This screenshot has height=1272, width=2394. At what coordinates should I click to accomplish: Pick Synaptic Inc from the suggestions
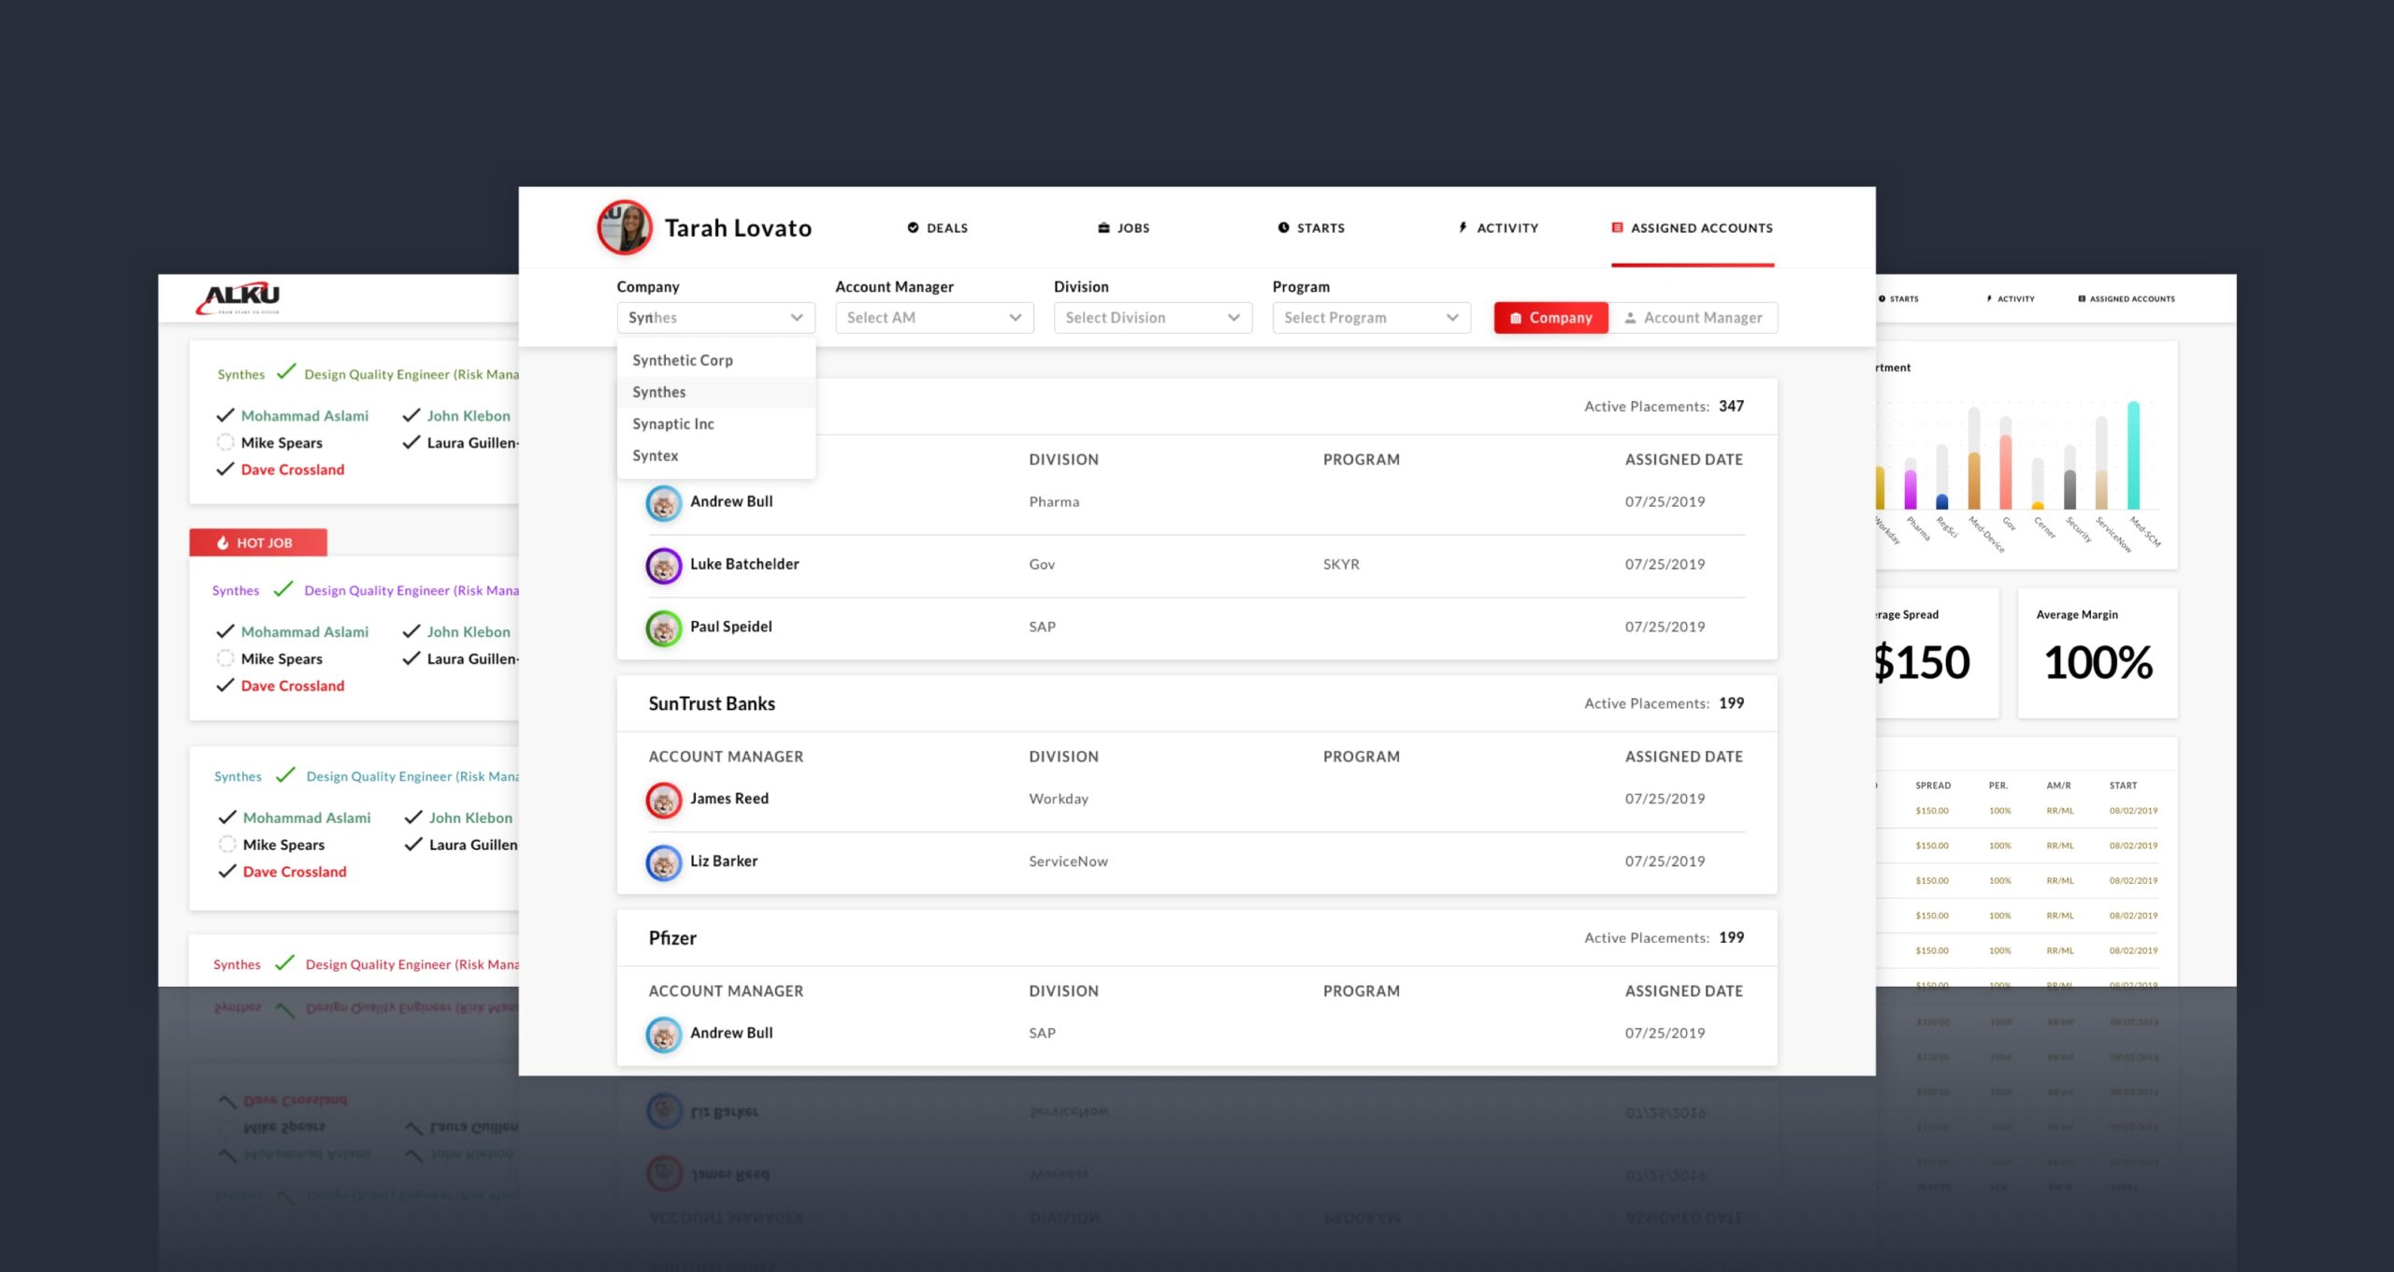[x=715, y=424]
